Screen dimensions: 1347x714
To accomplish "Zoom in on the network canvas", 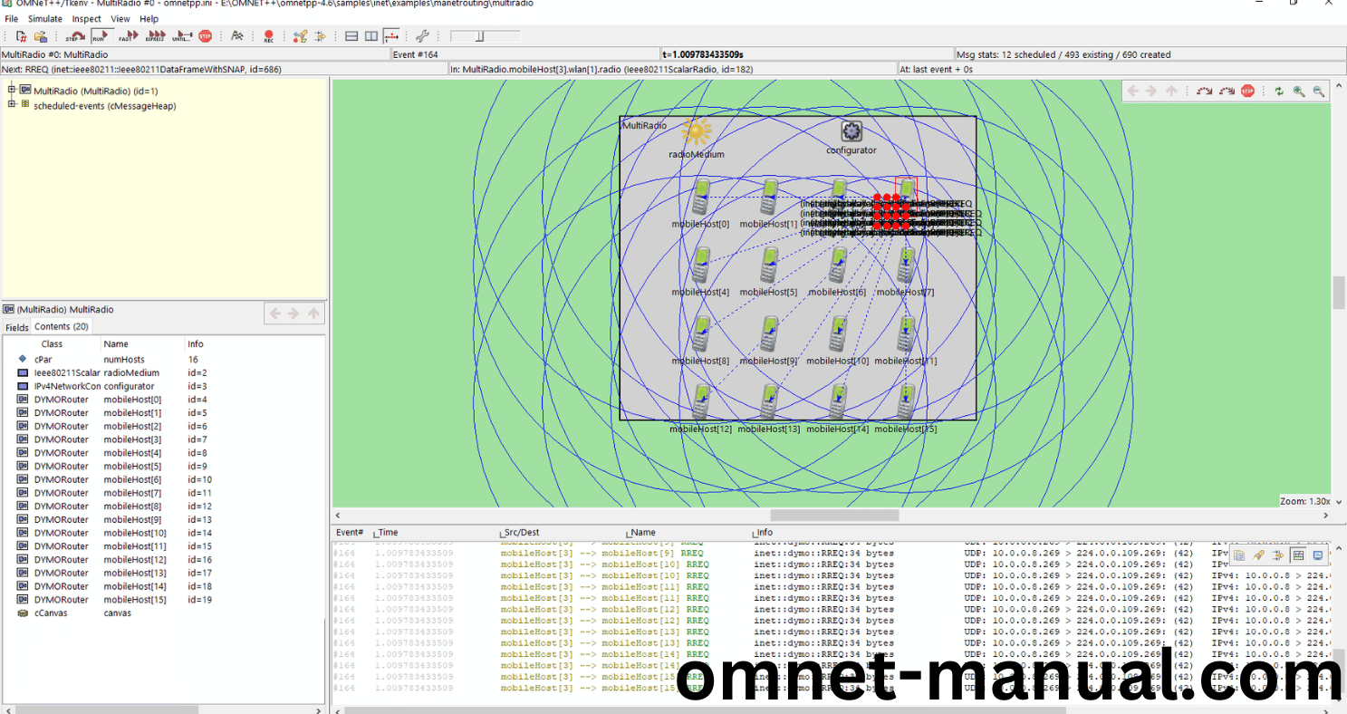I will (1299, 91).
